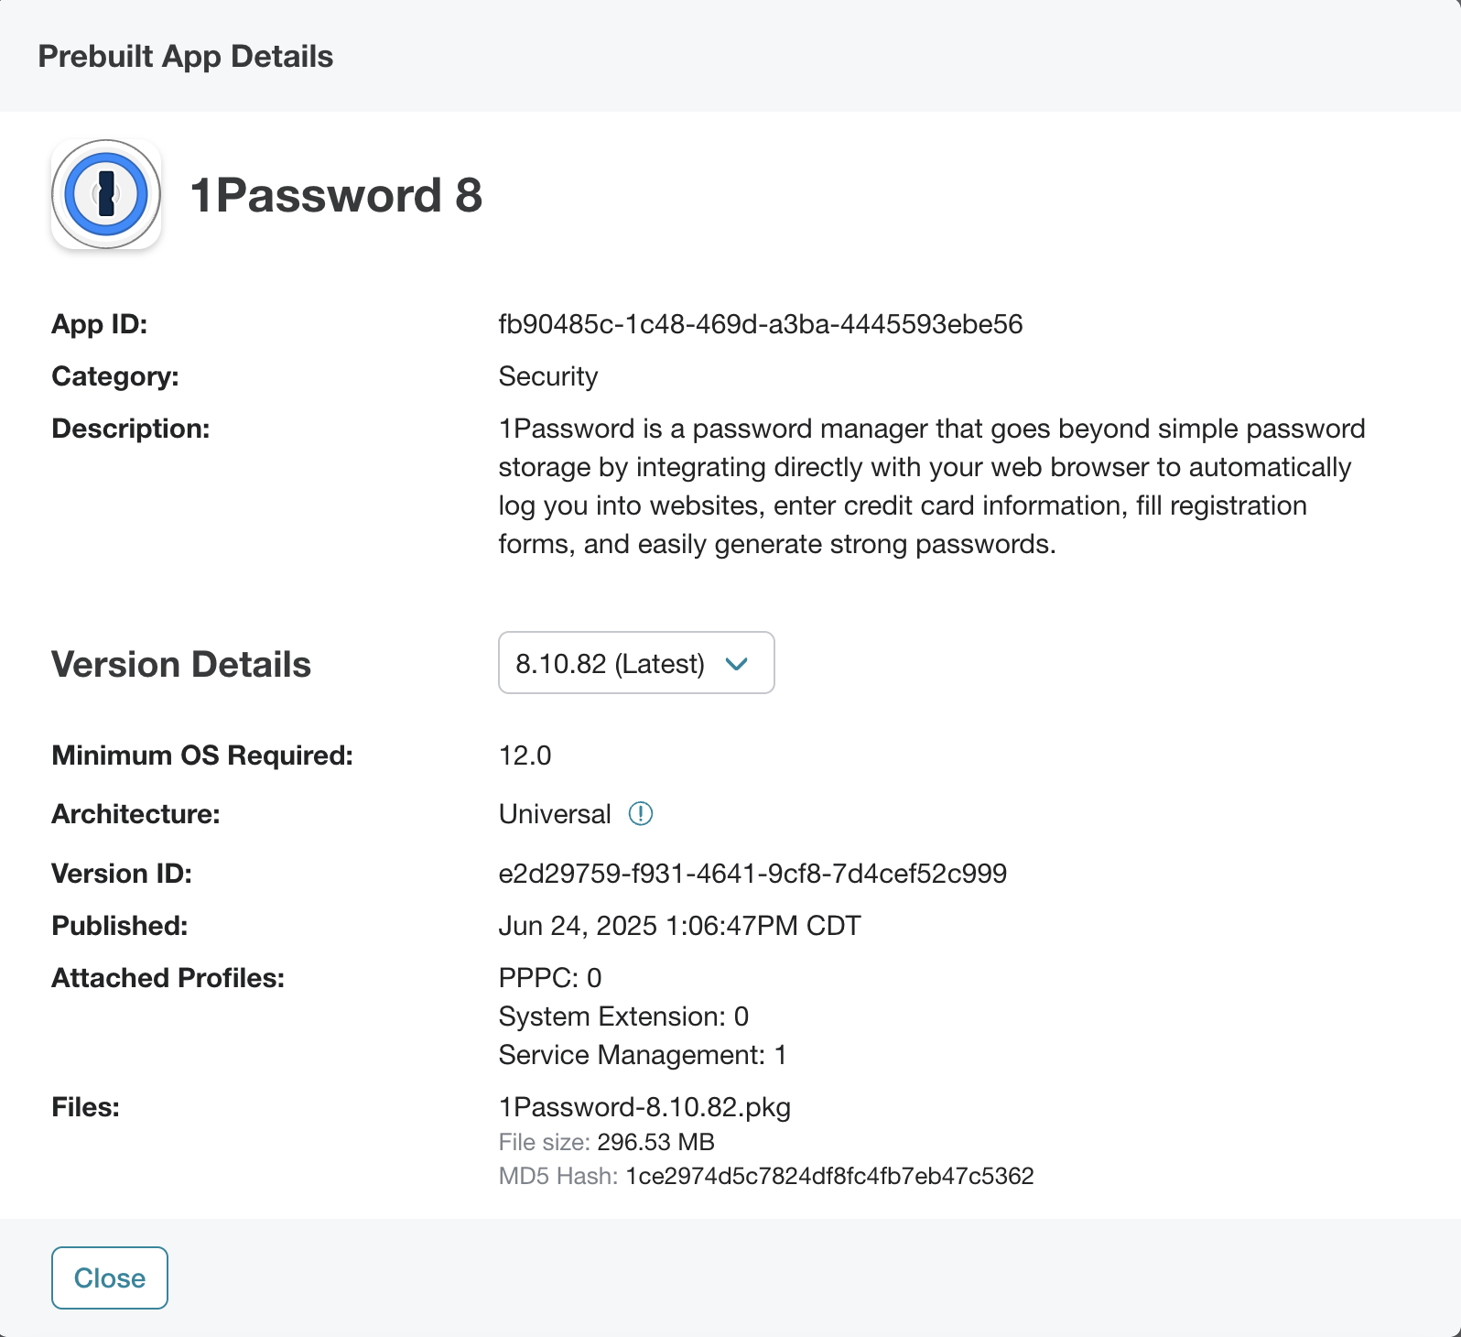Image resolution: width=1461 pixels, height=1337 pixels.
Task: Click the Security category value
Action: click(548, 376)
